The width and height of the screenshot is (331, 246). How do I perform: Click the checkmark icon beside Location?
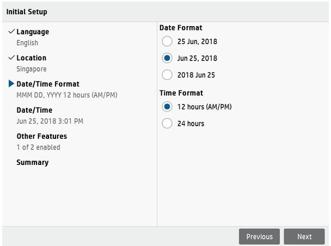pyautogui.click(x=11, y=58)
